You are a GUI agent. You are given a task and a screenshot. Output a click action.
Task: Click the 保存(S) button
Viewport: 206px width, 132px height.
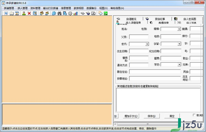tap(151, 116)
